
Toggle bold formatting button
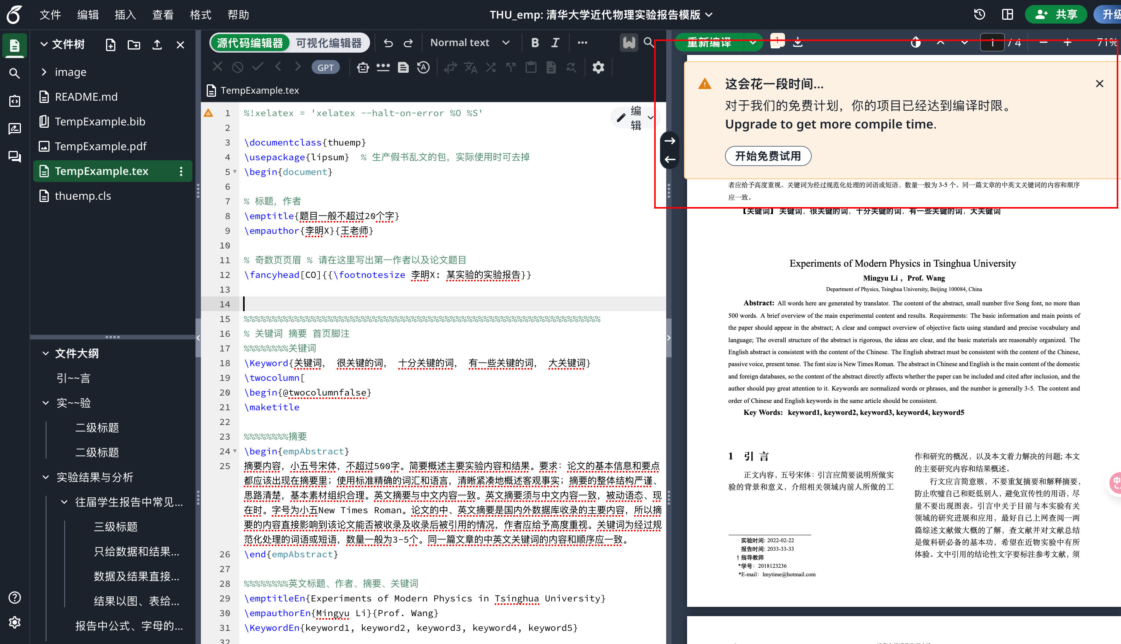tap(535, 43)
